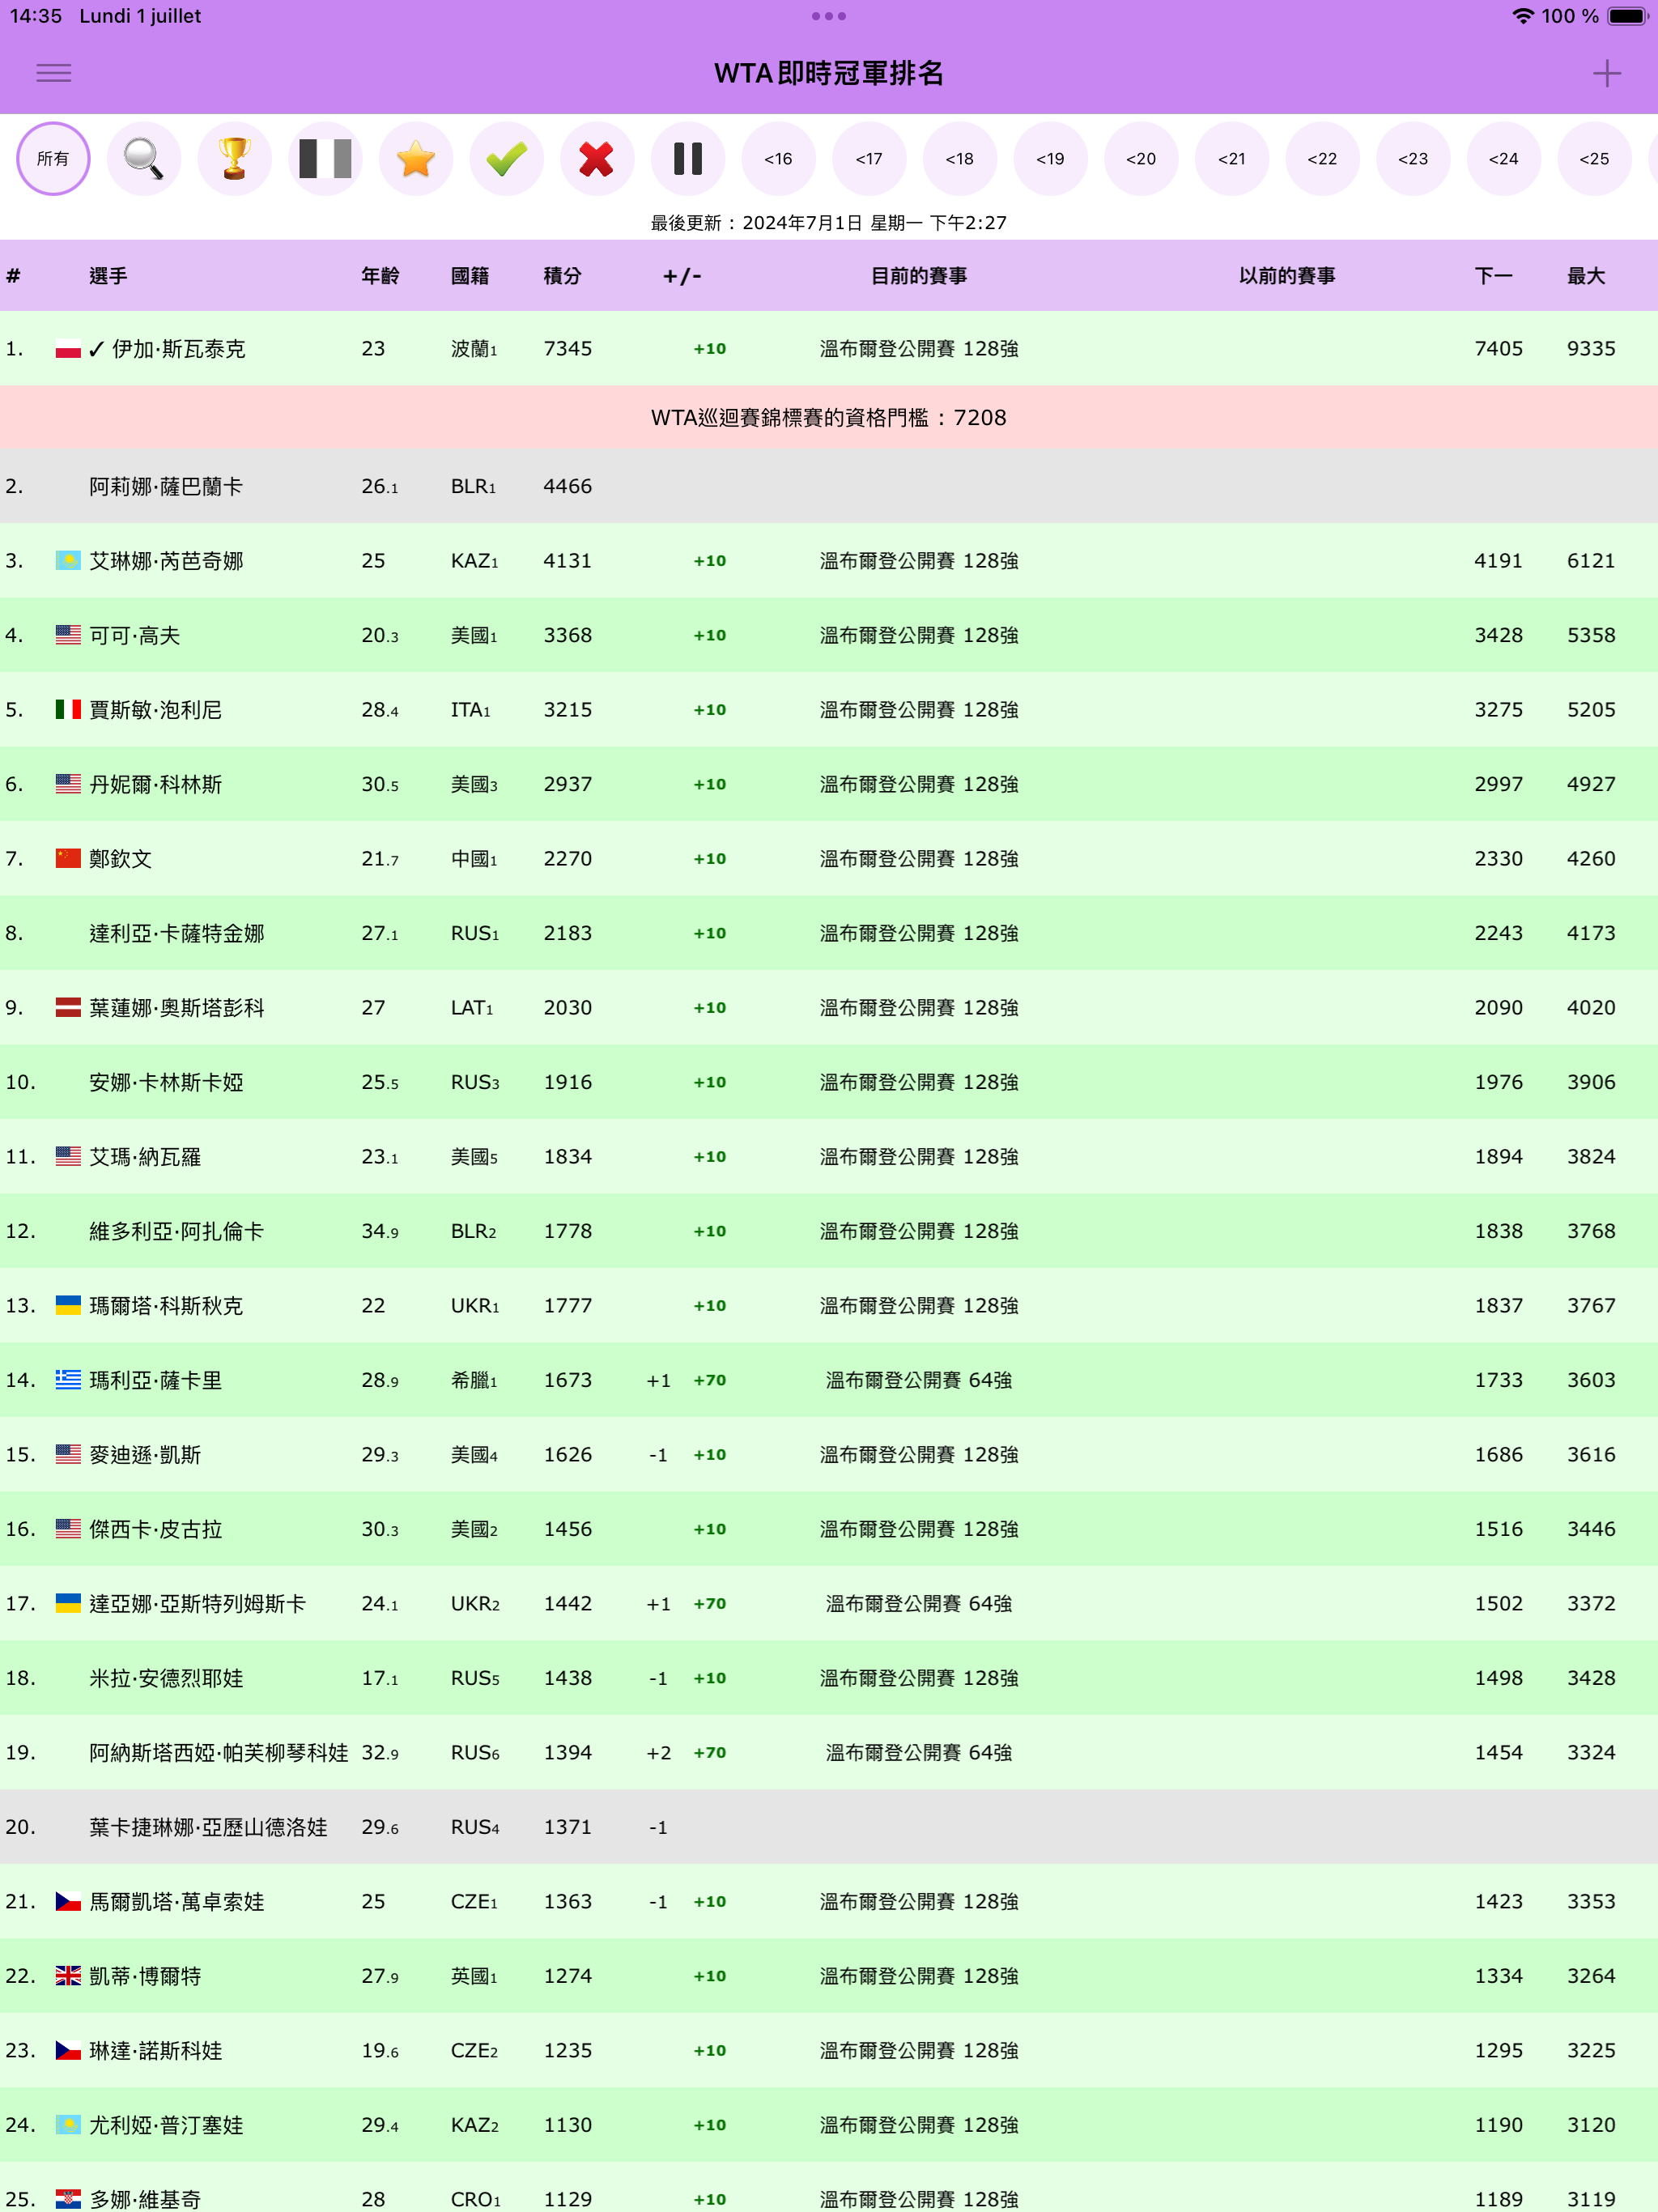Open player row 葉蓮娜·奧斯塔彭科
Image resolution: width=1658 pixels, height=2212 pixels.
click(829, 1008)
